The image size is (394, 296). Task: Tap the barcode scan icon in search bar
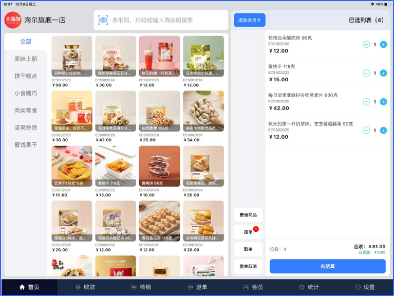[x=103, y=20]
